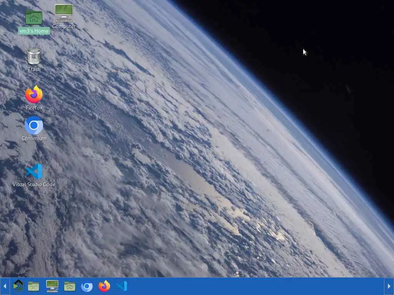Image resolution: width=394 pixels, height=295 pixels.
Task: Open the start menu launcher in the panel
Action: (x=18, y=286)
